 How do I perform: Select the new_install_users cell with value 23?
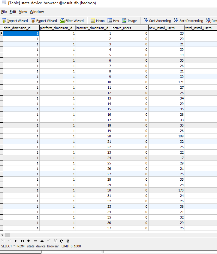(166, 33)
